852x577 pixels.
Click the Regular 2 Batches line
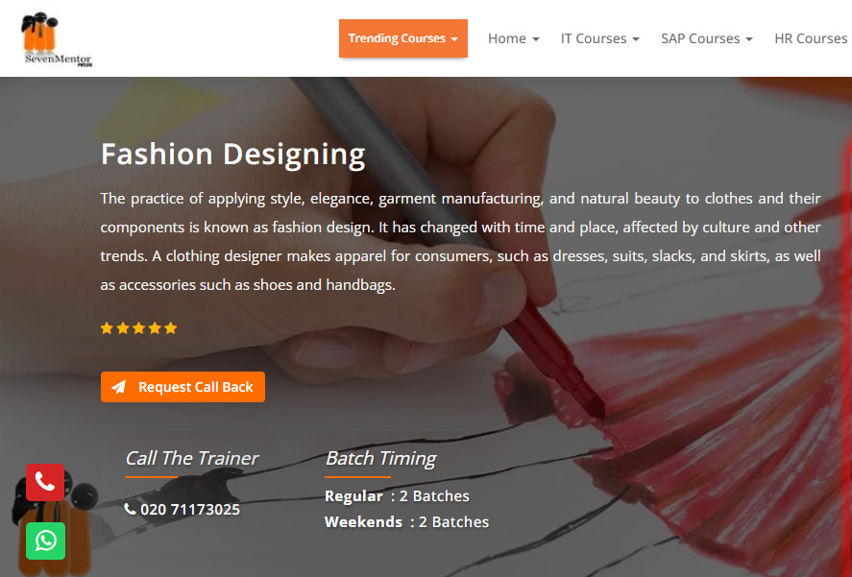(397, 496)
